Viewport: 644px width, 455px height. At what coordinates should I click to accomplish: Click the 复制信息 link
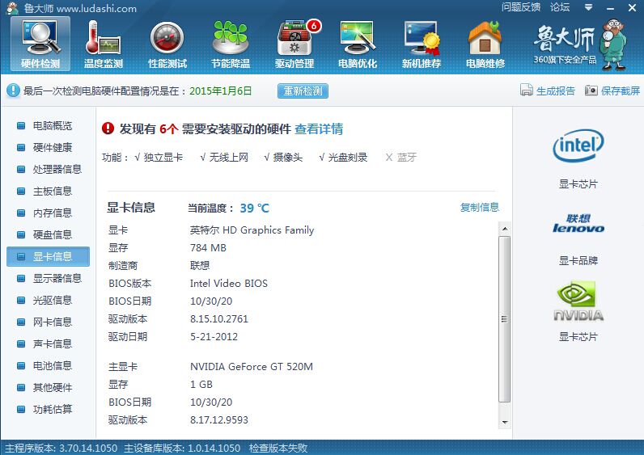pos(479,207)
